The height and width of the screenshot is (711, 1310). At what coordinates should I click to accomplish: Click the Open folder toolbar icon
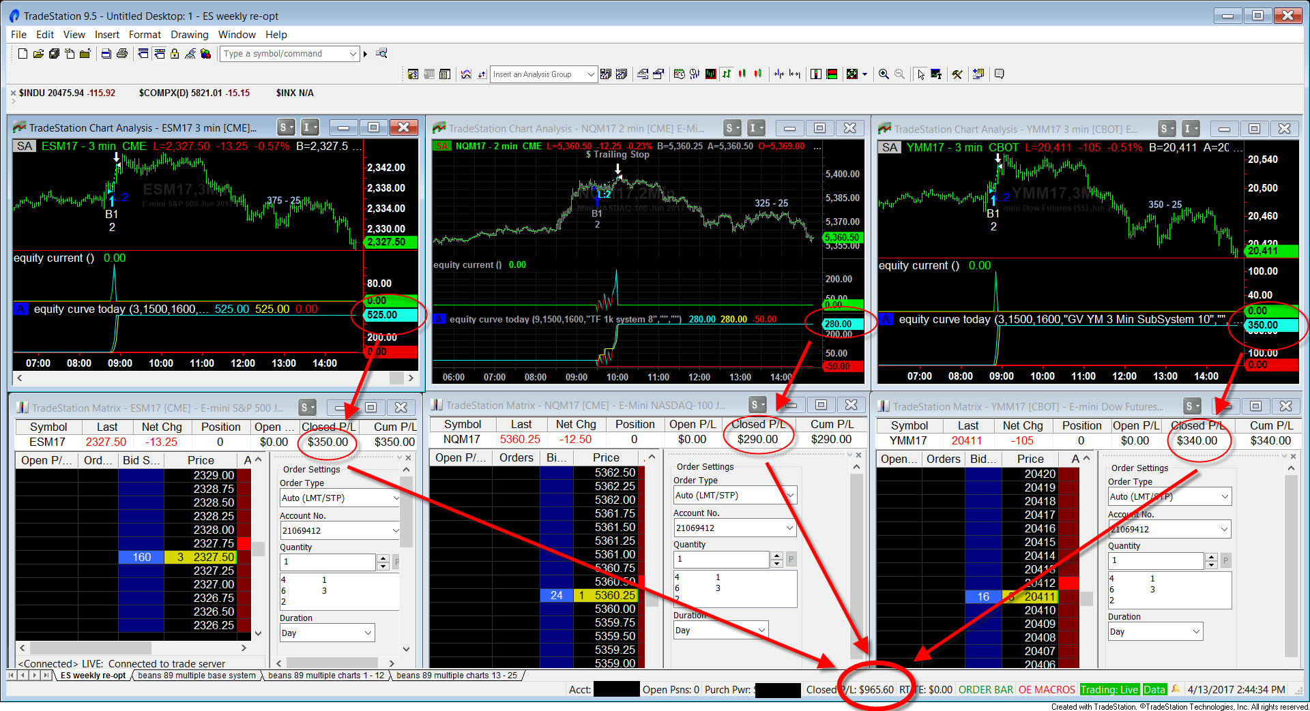(x=38, y=54)
